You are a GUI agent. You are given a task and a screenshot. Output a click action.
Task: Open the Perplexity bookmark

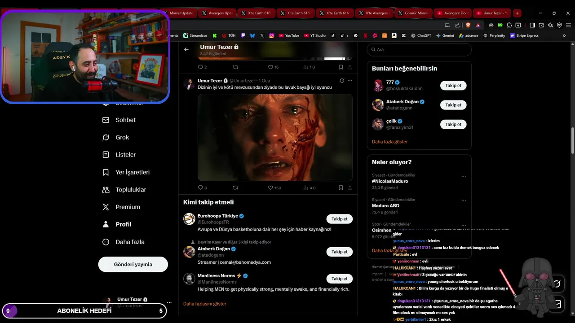(x=494, y=35)
